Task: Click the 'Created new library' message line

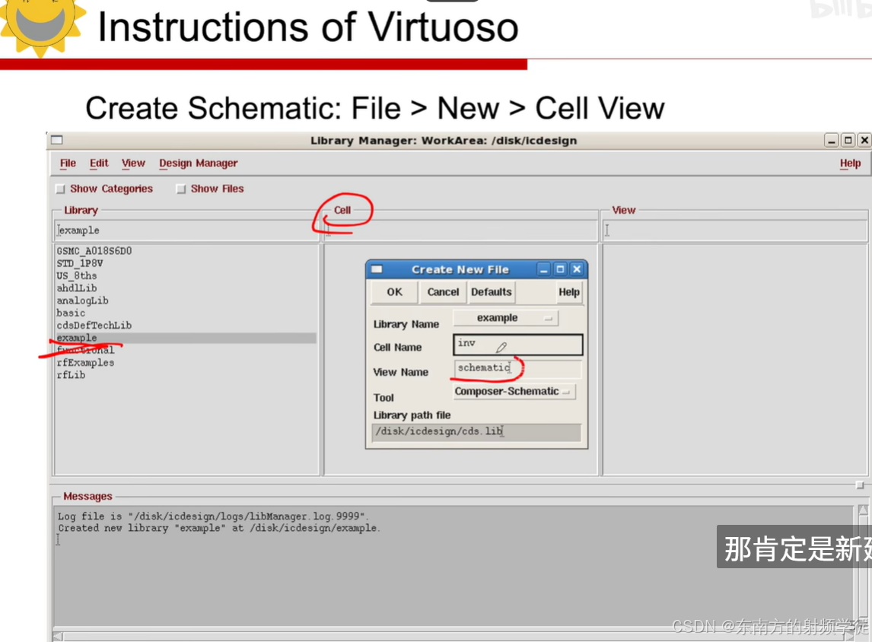Action: click(219, 528)
